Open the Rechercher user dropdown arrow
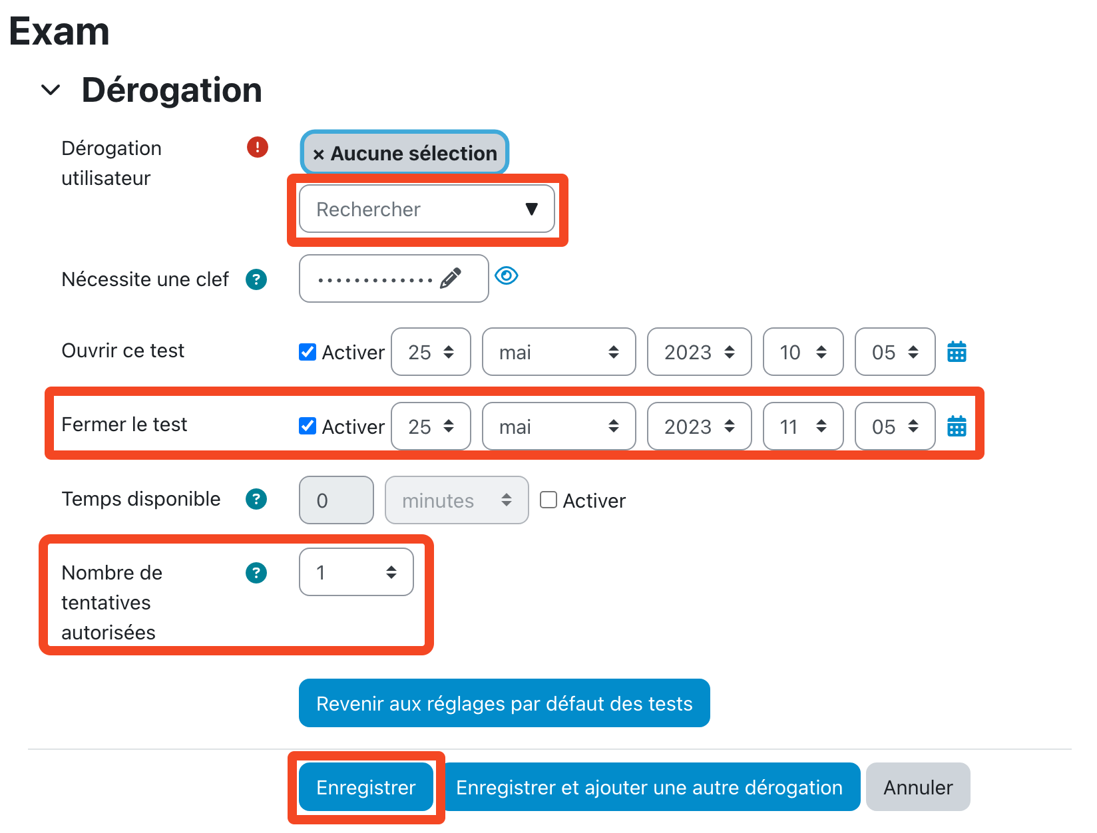 pos(531,209)
